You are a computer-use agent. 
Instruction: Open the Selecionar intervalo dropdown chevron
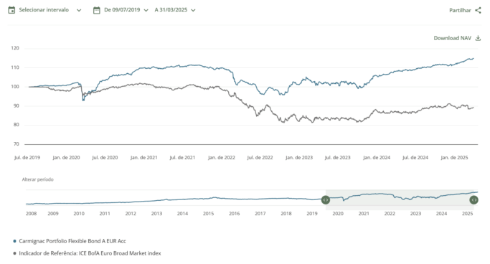coord(79,10)
